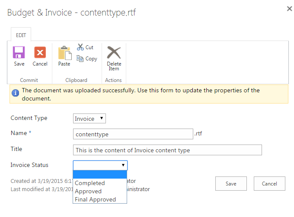Focus the Title input field
The height and width of the screenshot is (217, 294).
tap(168, 150)
